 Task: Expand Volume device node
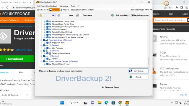[x=45, y=59]
